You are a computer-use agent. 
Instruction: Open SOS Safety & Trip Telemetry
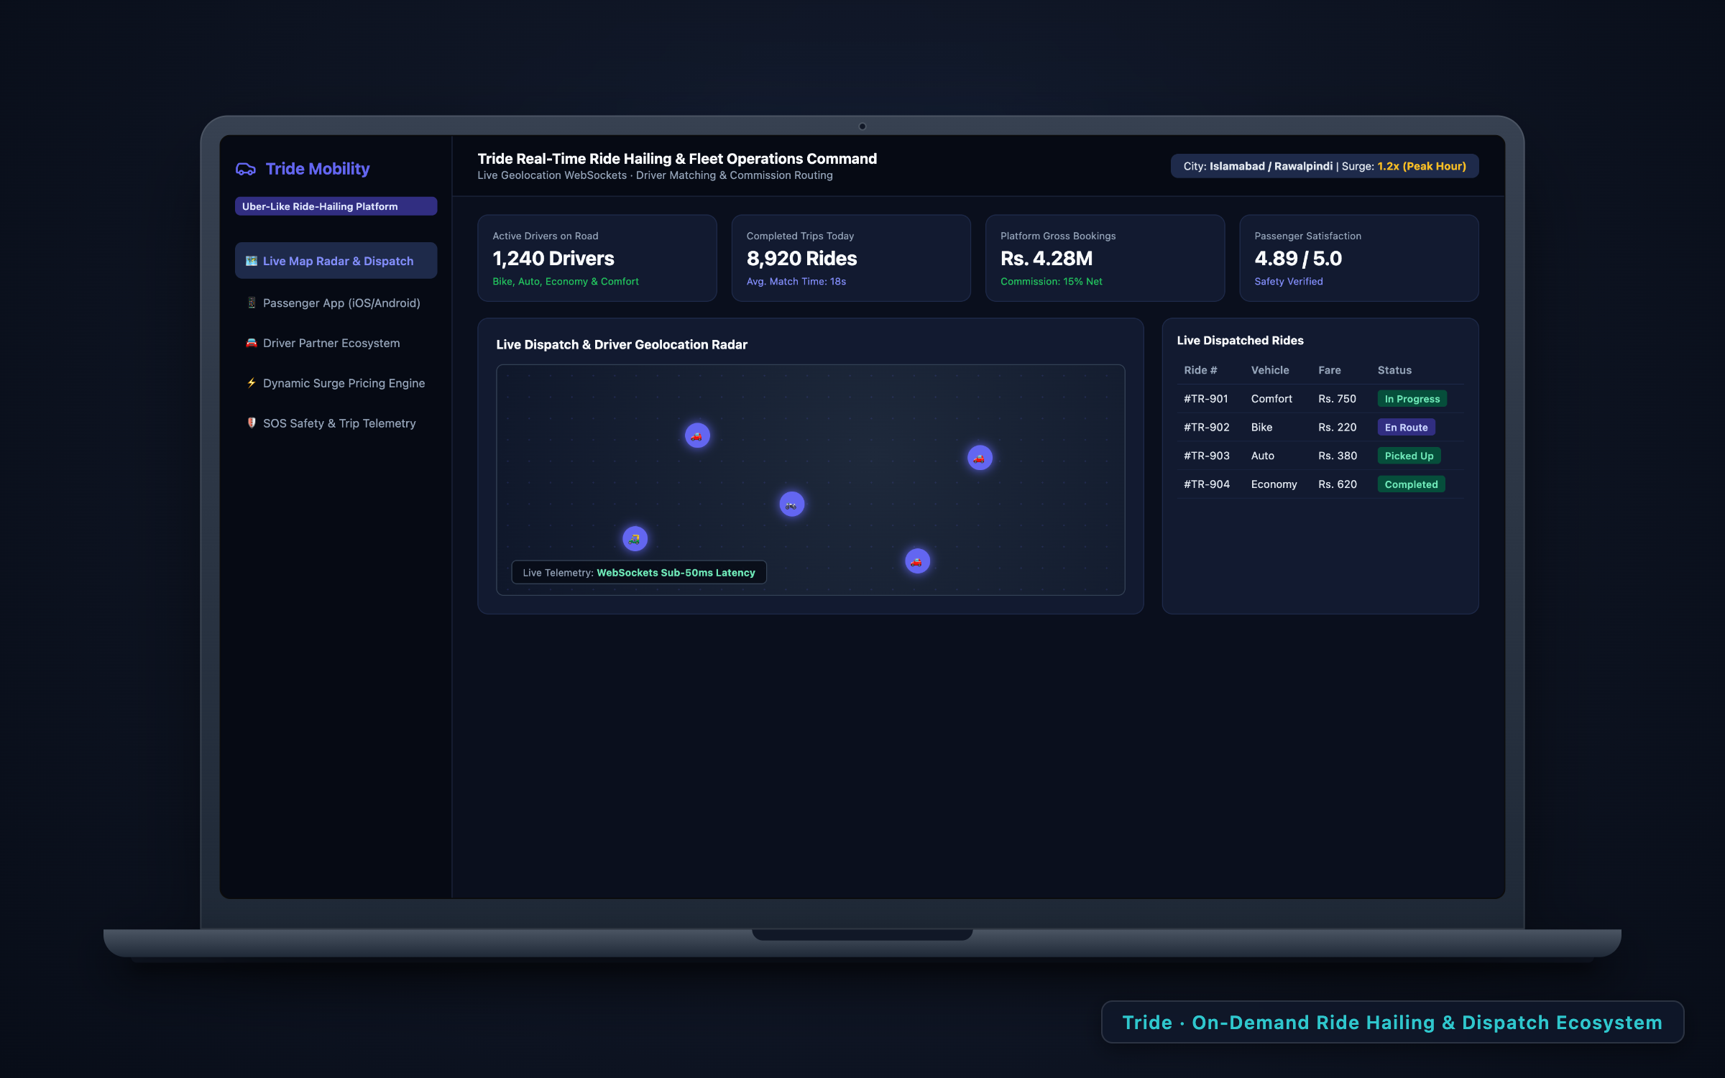(x=336, y=423)
